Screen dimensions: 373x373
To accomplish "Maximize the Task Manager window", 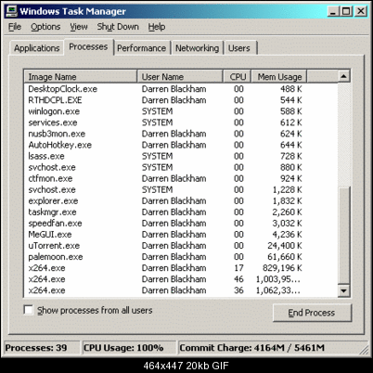I will [346, 11].
